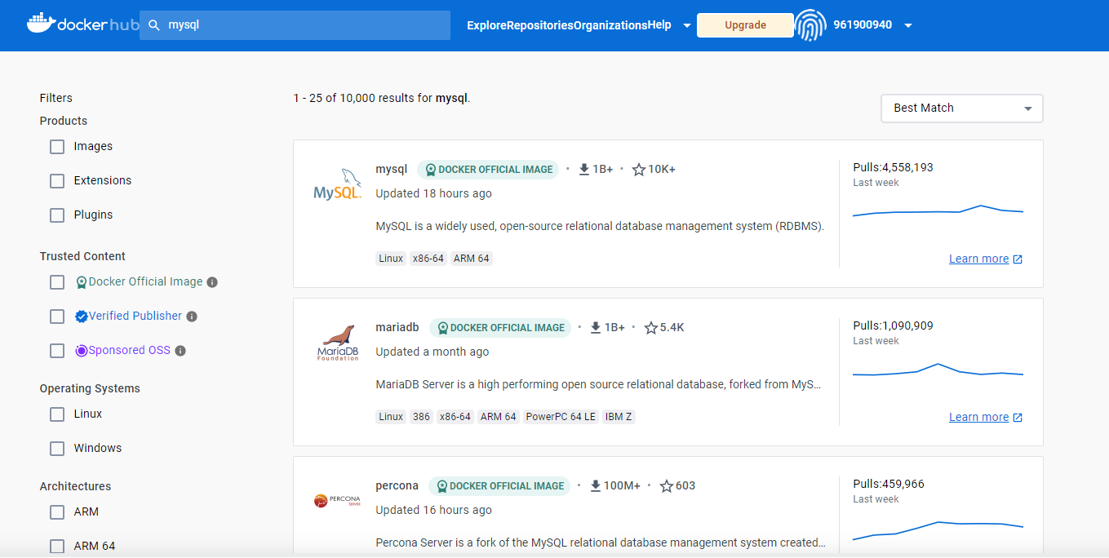Click the Percona logo

click(x=338, y=500)
